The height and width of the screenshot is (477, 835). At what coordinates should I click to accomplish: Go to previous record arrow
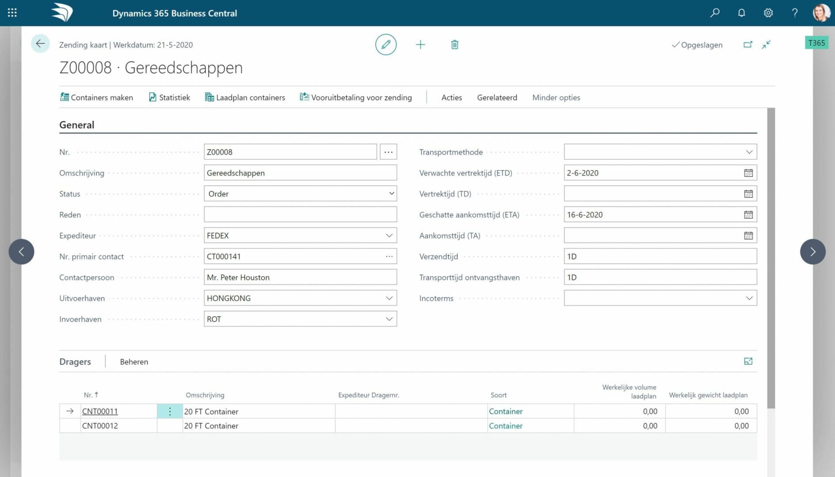click(21, 252)
